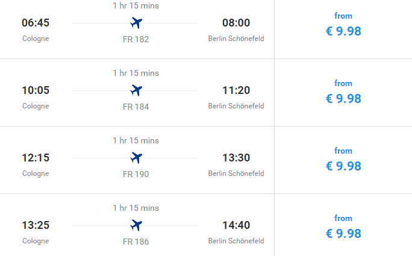The width and height of the screenshot is (412, 256).
Task: Click the 11:20 Berlin Schönefeld arrival time
Action: (236, 90)
